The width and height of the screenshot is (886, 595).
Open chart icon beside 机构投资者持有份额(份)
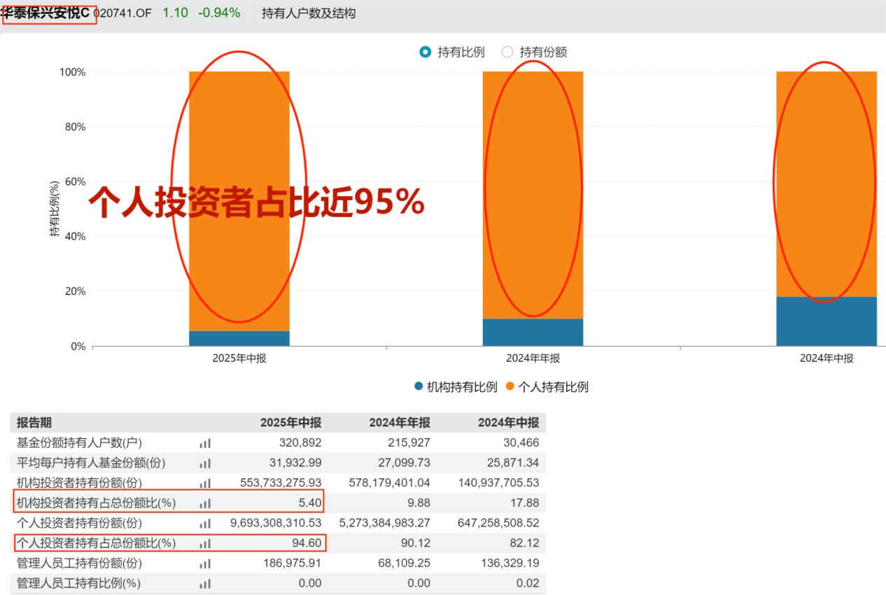(204, 483)
